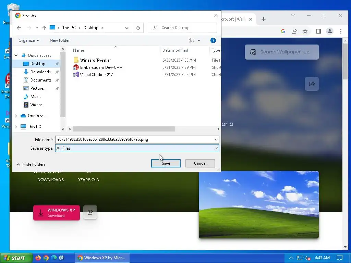Launch Chrome from taskbar quick launch
This screenshot has height=263, width=351.
pyautogui.click(x=46, y=258)
